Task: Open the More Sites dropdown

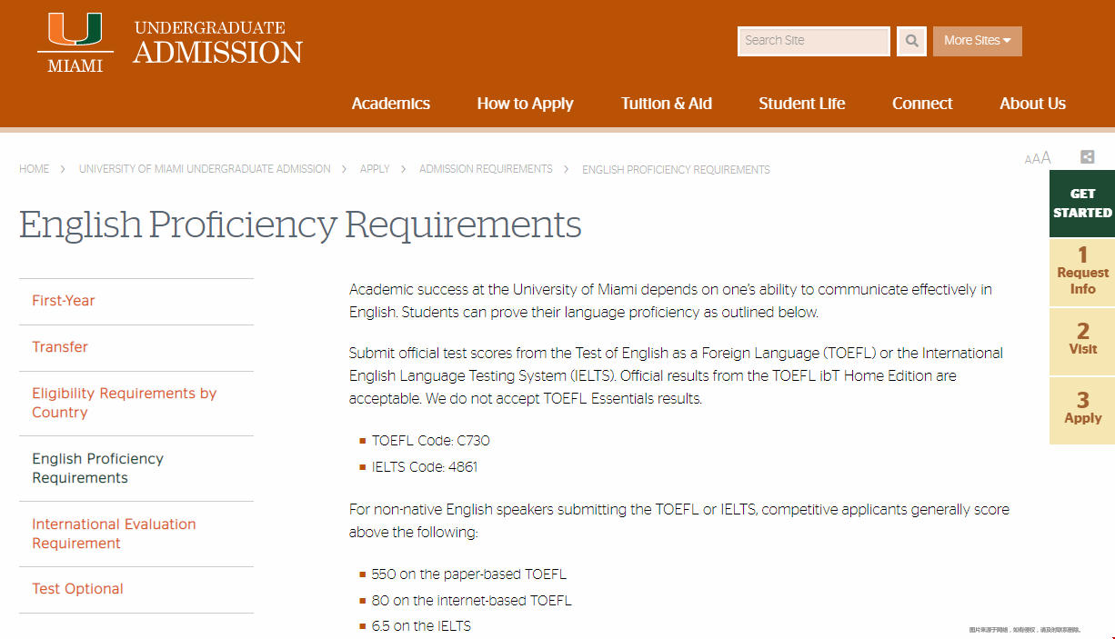Action: point(977,41)
